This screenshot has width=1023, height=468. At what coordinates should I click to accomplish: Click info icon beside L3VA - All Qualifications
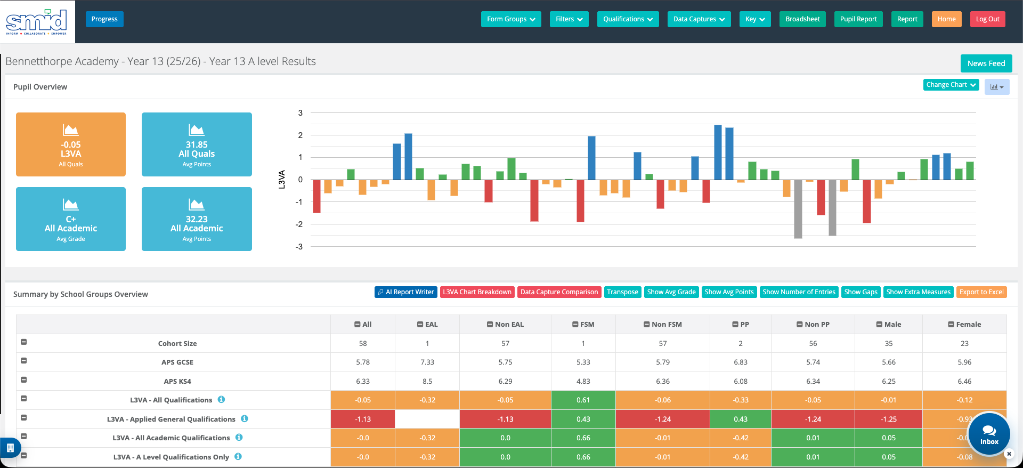pos(221,400)
